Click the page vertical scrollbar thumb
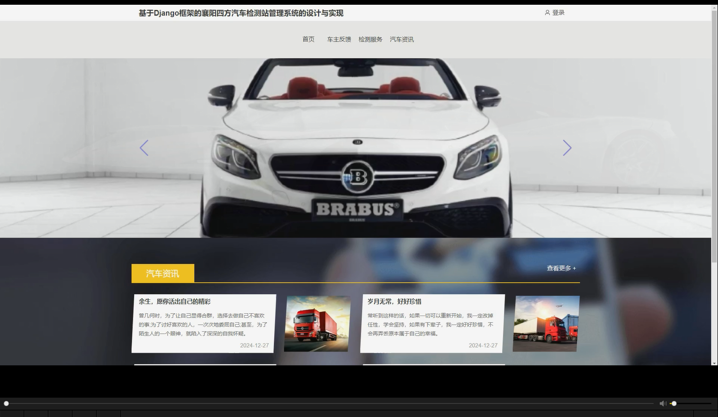The height and width of the screenshot is (417, 718). click(715, 136)
